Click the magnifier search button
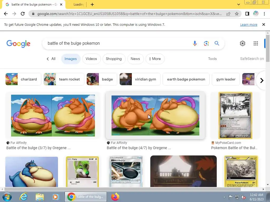 [217, 43]
